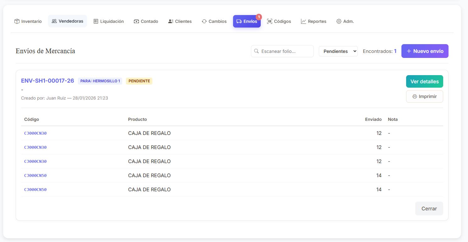Open the second CJ000CN30 code link

[35, 147]
